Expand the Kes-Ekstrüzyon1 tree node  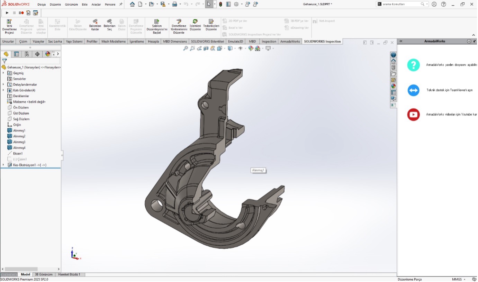3,165
